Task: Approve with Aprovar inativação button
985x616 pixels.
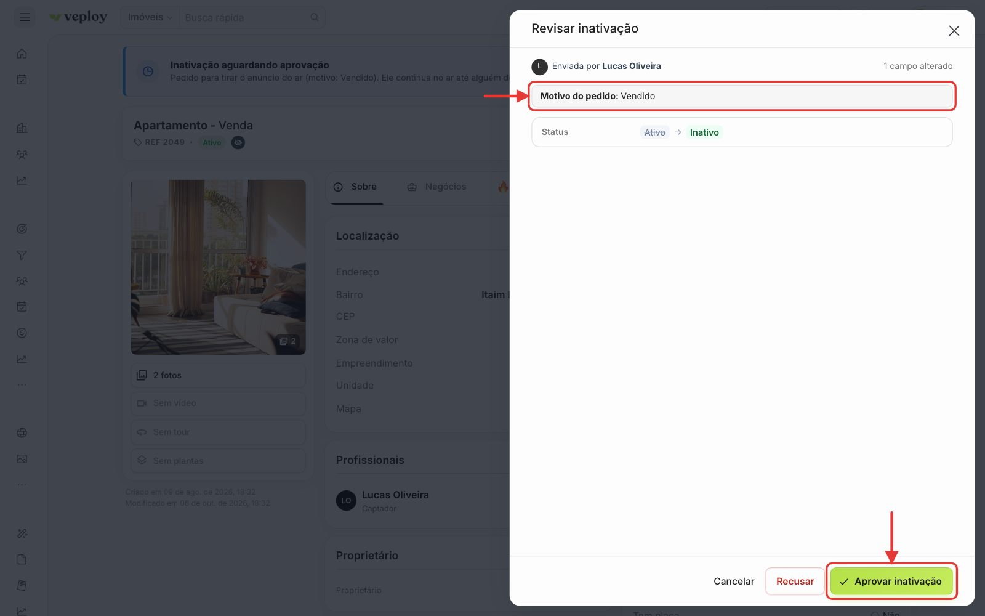Action: coord(891,582)
